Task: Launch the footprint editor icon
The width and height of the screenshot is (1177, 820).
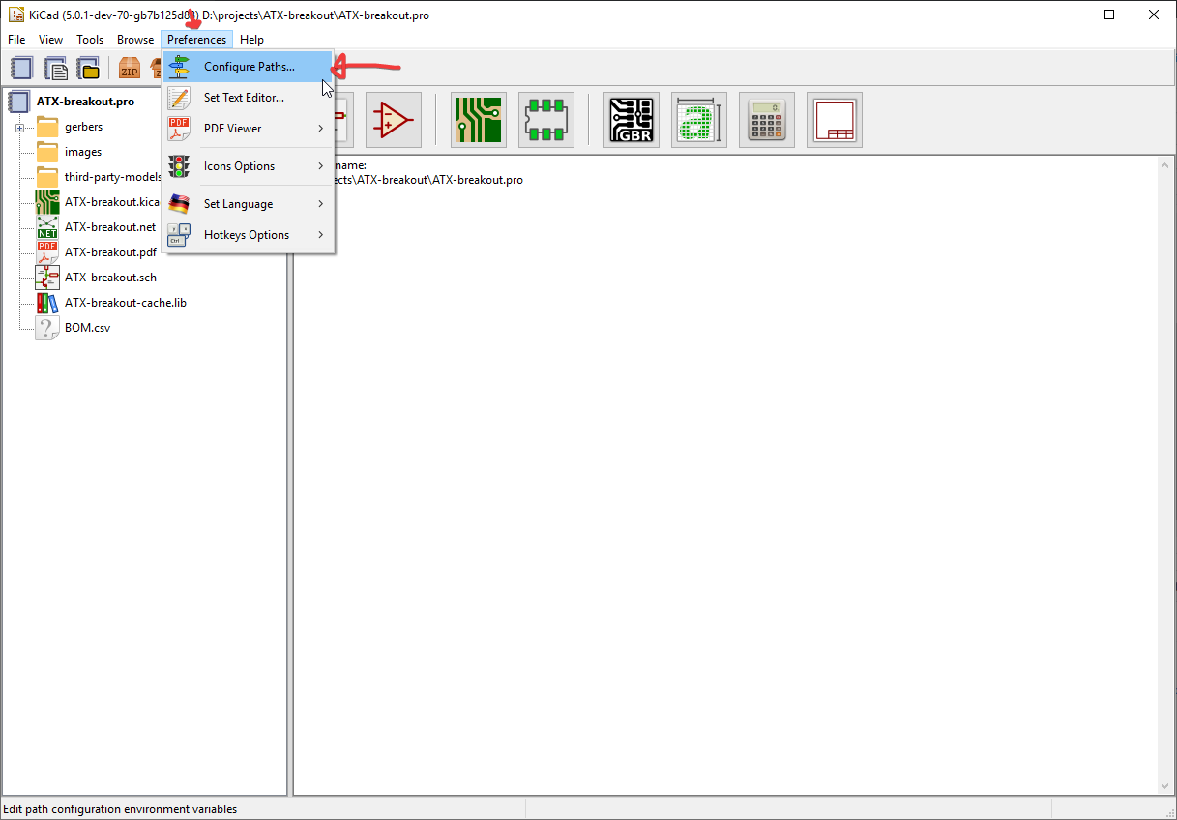Action: click(x=546, y=120)
